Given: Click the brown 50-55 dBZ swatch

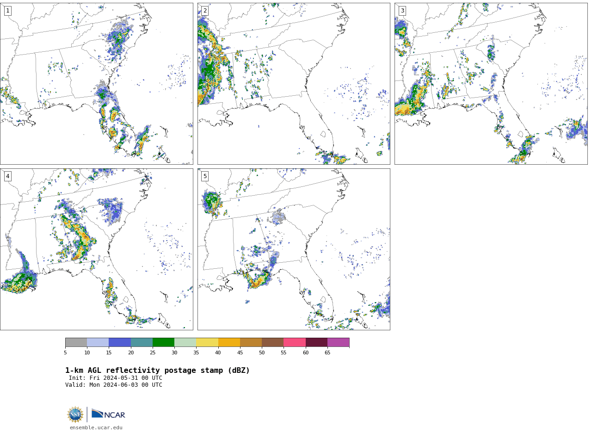Looking at the screenshot, I should point(272,342).
